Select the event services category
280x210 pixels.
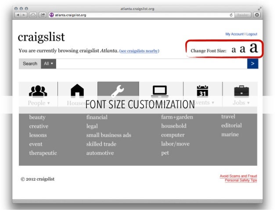point(36,144)
